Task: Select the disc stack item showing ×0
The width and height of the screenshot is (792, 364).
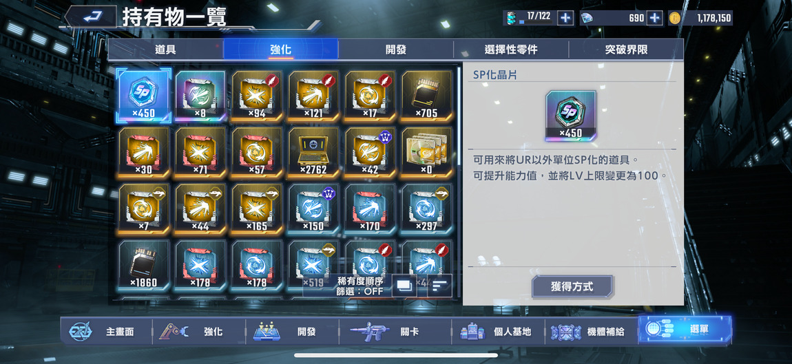Action: click(427, 152)
